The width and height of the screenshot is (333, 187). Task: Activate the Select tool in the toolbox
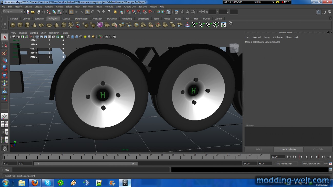5,37
